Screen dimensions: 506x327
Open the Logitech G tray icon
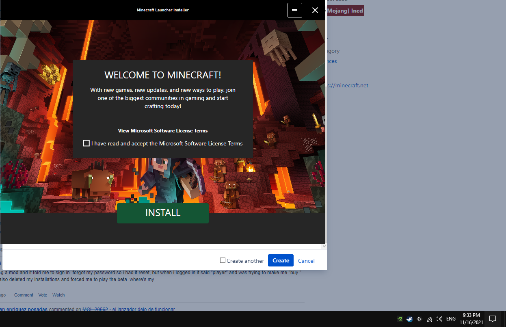420,319
